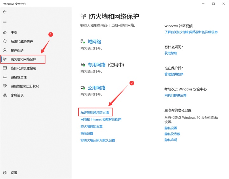This screenshot has height=179, width=229.
Task: Click the 管理提供程序 link
Action: point(174,74)
